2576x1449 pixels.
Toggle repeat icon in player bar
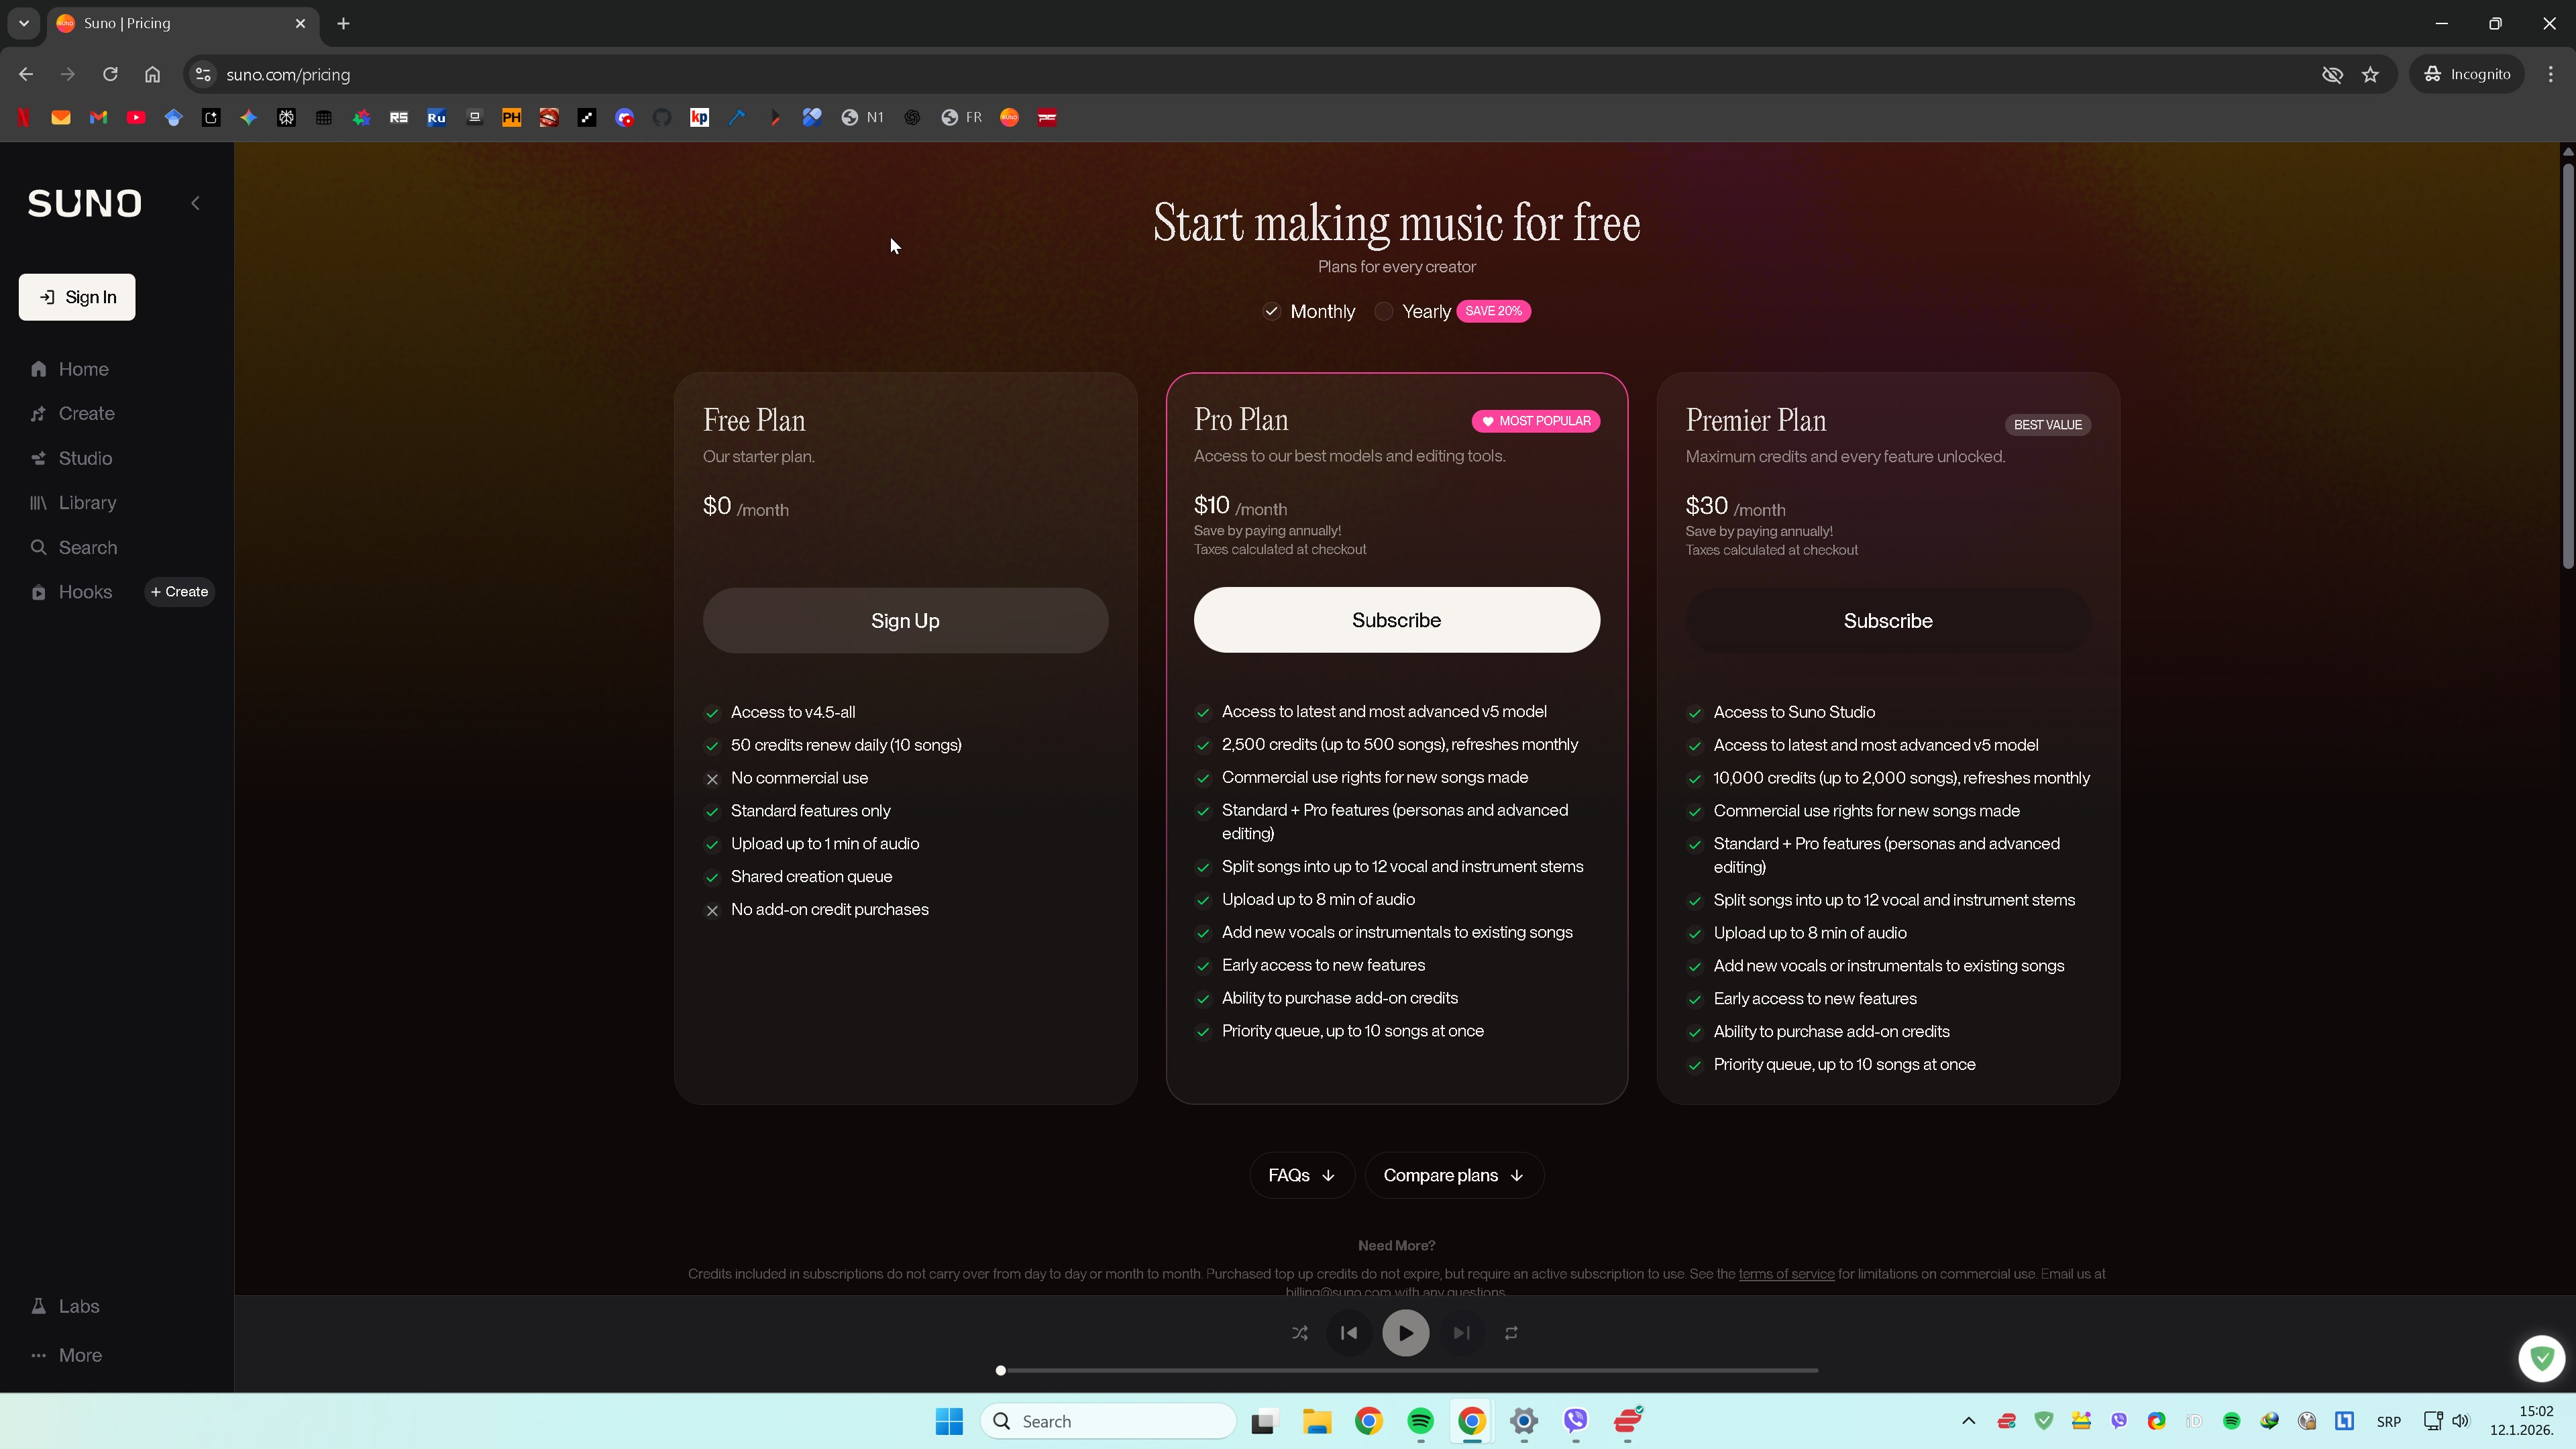click(x=1511, y=1333)
